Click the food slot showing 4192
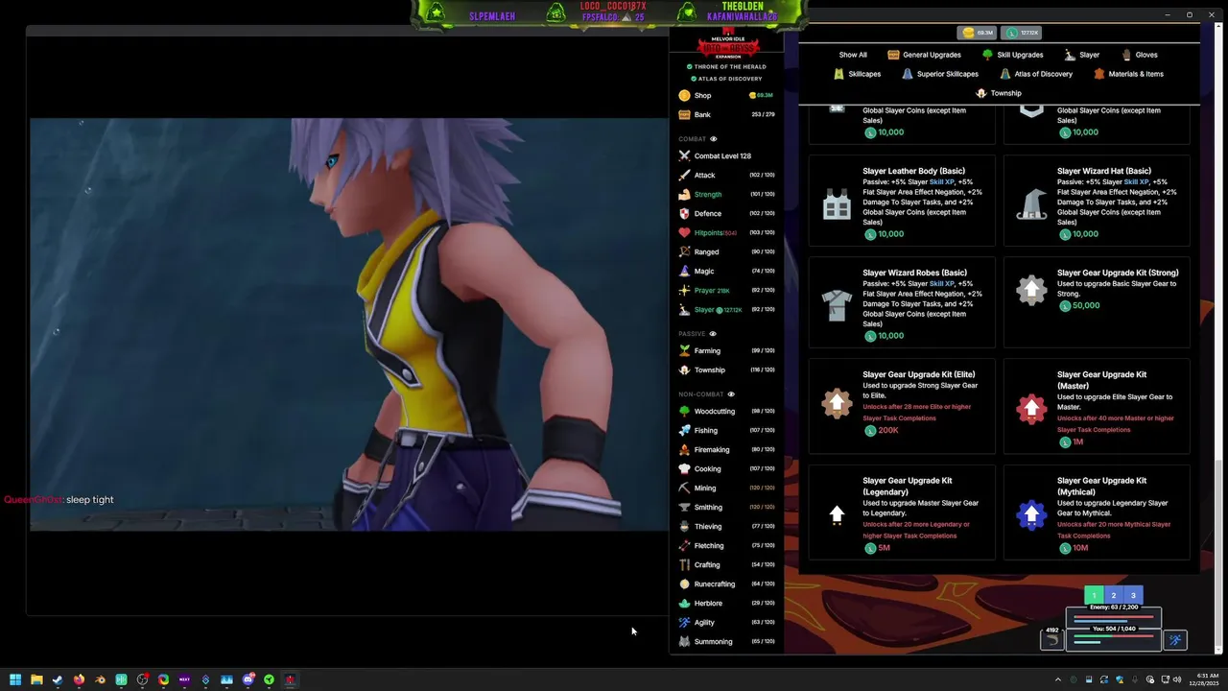The height and width of the screenshot is (691, 1228). [x=1052, y=638]
